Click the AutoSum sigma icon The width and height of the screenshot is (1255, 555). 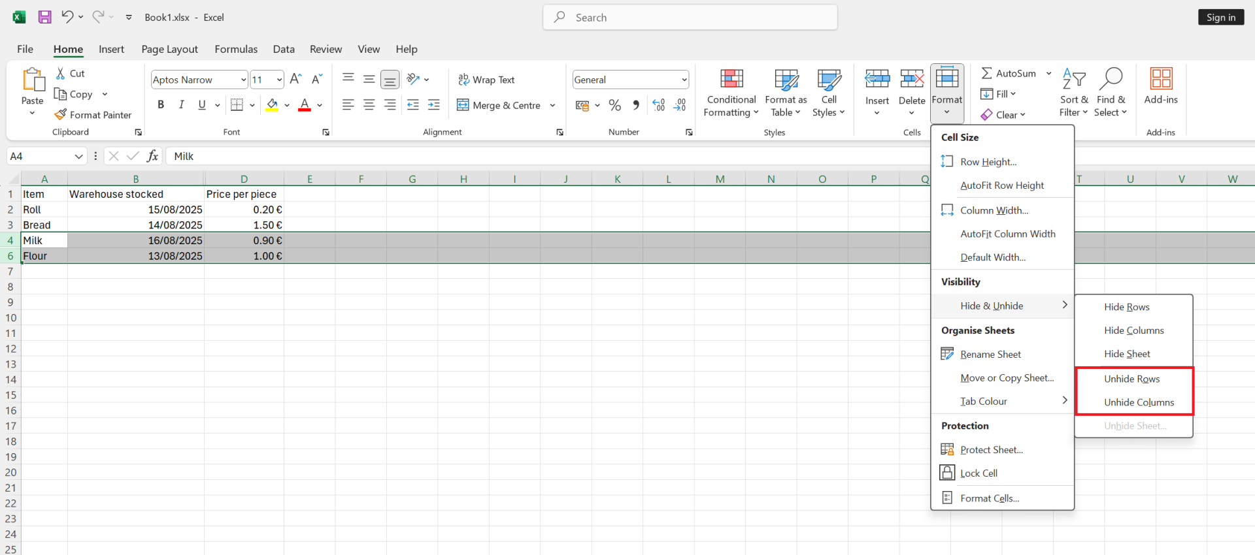point(987,73)
